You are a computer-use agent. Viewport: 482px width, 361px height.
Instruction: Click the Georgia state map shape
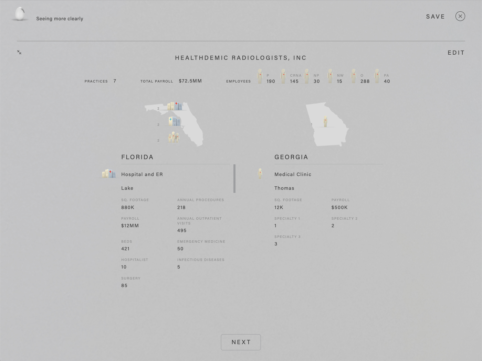327,124
